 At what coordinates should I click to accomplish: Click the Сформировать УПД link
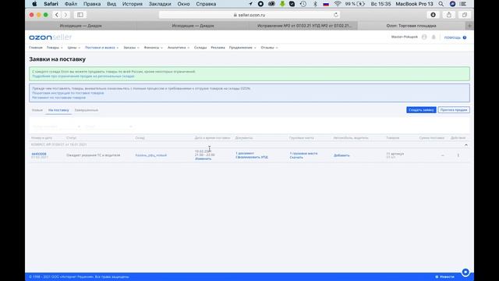point(252,157)
